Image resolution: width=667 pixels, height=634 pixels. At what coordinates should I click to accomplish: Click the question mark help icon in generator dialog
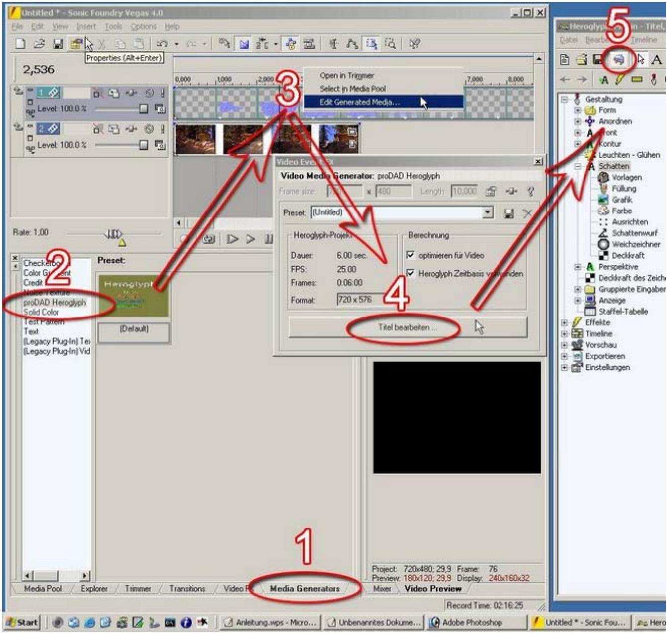530,191
